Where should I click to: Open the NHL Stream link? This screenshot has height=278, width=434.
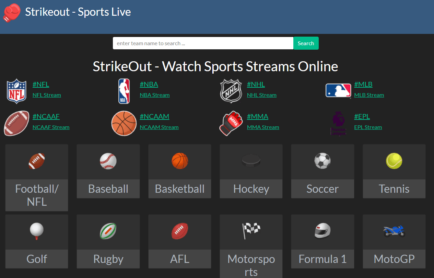(x=262, y=95)
